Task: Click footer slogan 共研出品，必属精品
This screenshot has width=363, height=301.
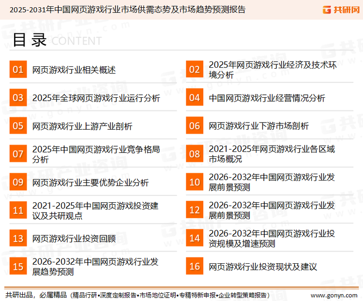Action: point(36,295)
